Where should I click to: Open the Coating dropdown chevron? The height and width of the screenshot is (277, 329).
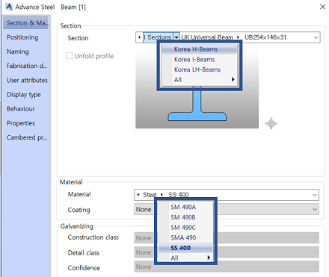point(315,210)
